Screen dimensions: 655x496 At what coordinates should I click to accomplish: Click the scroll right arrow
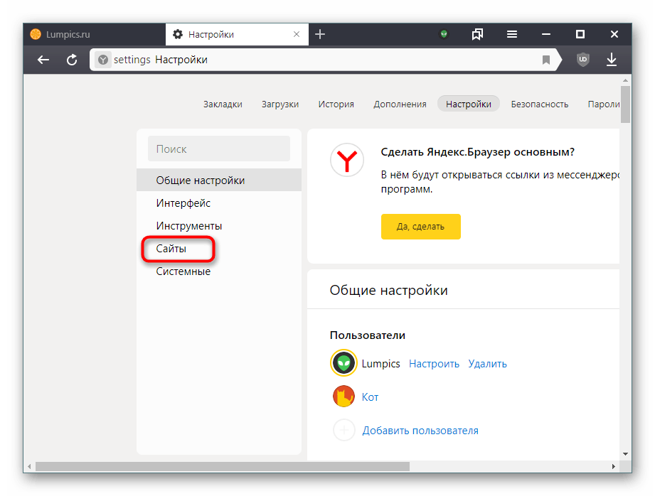[x=613, y=466]
